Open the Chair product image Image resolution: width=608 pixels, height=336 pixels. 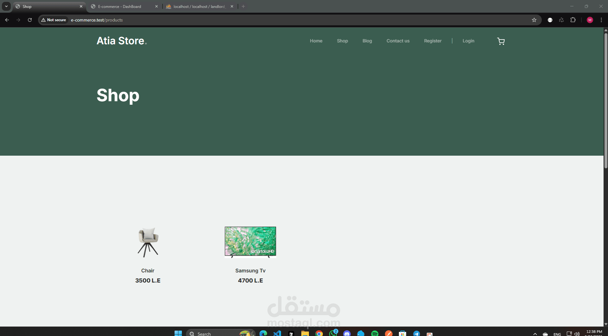point(148,242)
